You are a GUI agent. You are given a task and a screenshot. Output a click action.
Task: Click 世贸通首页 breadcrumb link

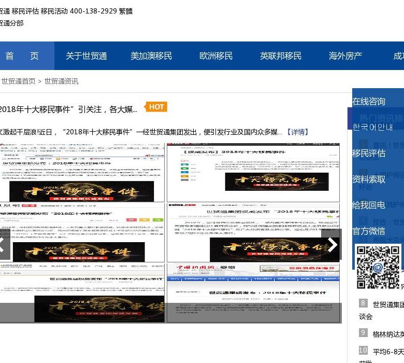click(x=18, y=81)
